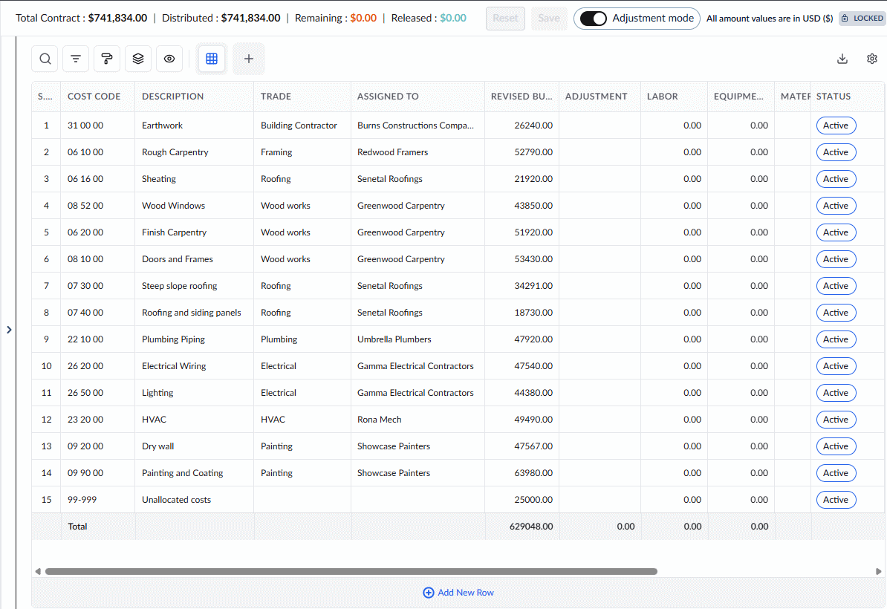Screen dimensions: 887x609
Task: Open the Active status for Earthwork row
Action: 836,126
